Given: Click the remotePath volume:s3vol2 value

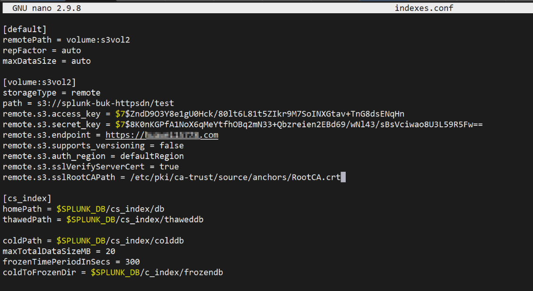Looking at the screenshot, I should click(98, 40).
